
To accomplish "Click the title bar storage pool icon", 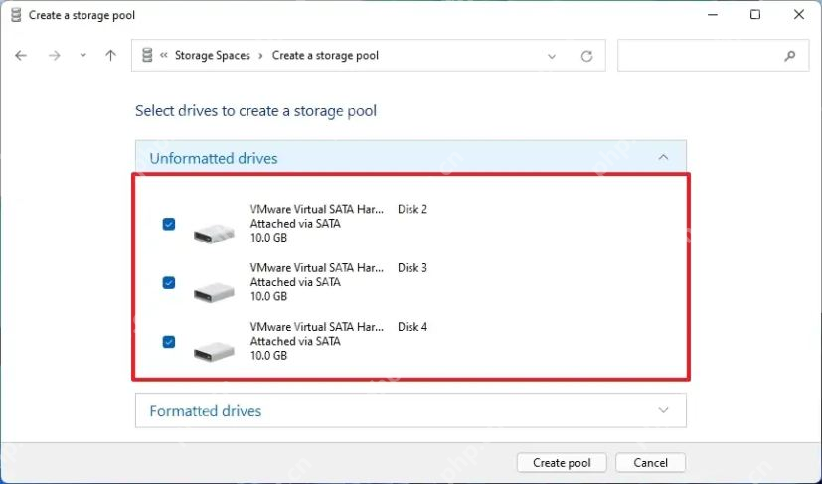I will [x=16, y=15].
